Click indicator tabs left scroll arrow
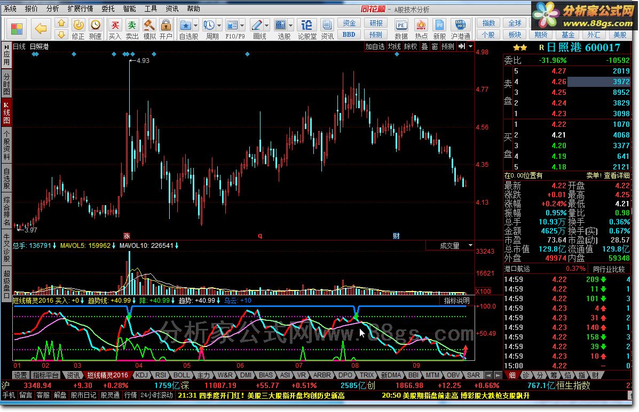 tap(489, 375)
